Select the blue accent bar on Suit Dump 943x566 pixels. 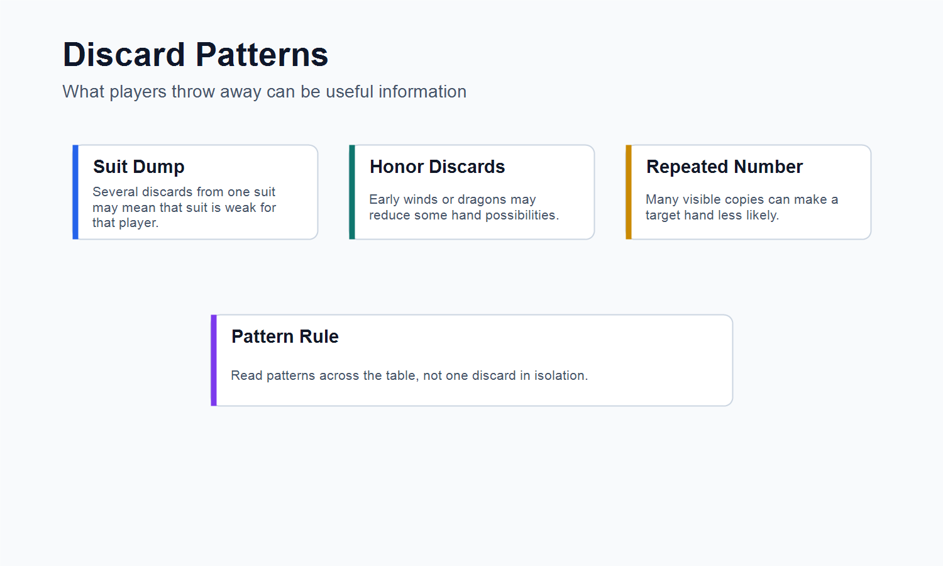pyautogui.click(x=75, y=192)
